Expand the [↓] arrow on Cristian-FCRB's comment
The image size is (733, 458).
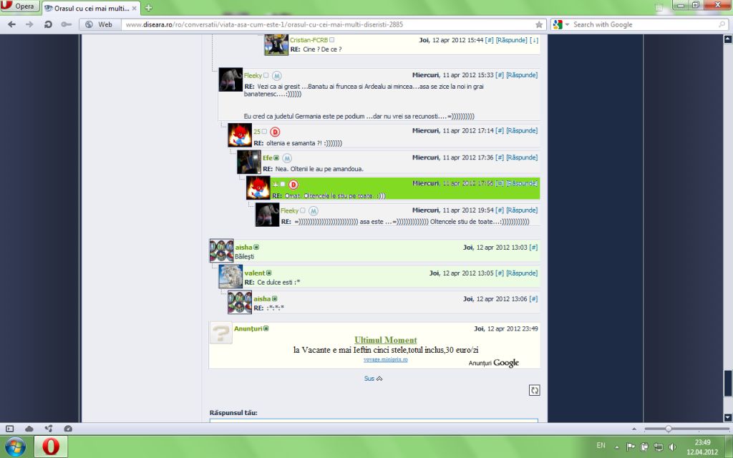(534, 40)
